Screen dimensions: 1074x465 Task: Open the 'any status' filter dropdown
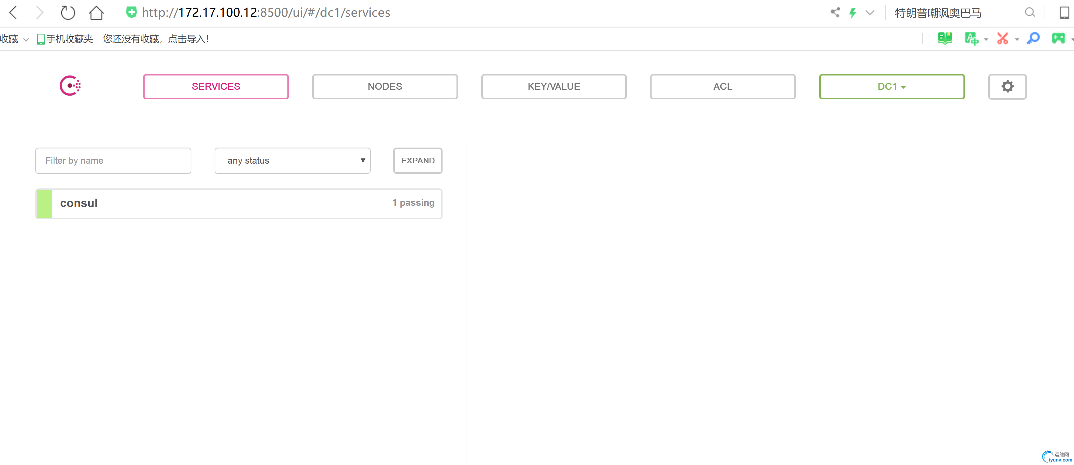coord(292,161)
